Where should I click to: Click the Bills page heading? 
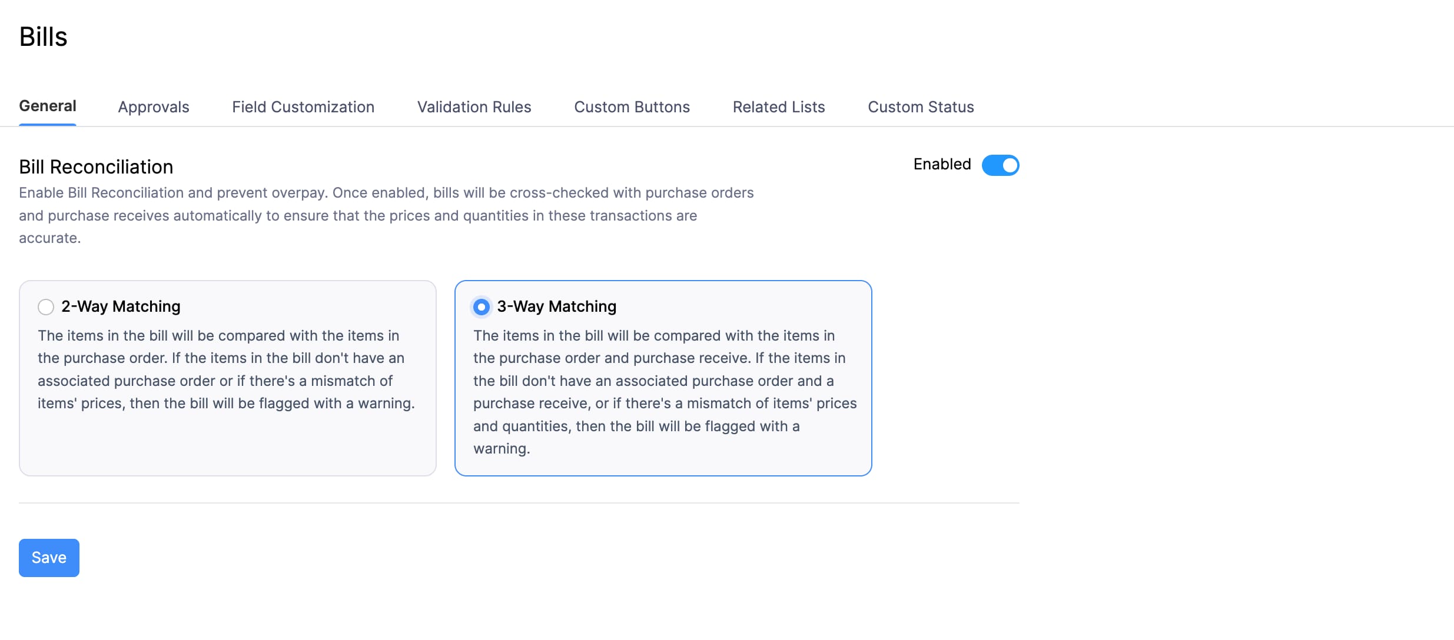(x=43, y=36)
